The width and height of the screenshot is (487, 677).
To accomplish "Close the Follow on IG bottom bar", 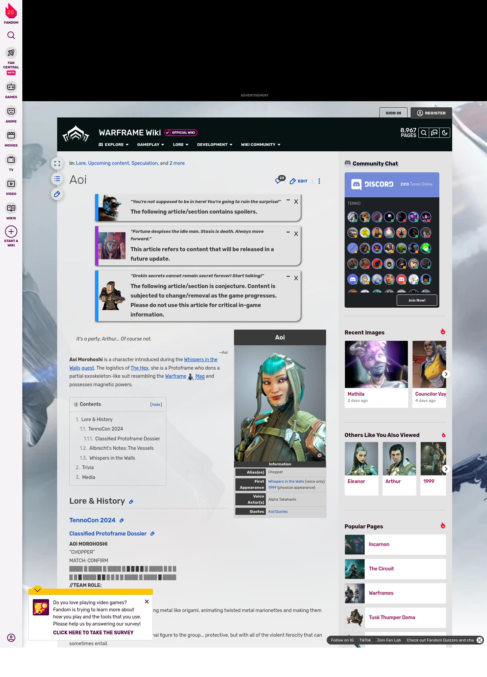I will click(480, 640).
